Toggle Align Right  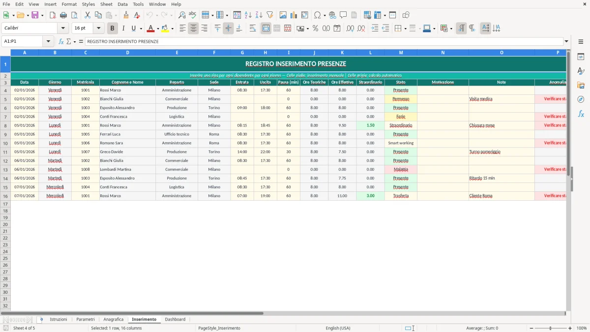204,29
